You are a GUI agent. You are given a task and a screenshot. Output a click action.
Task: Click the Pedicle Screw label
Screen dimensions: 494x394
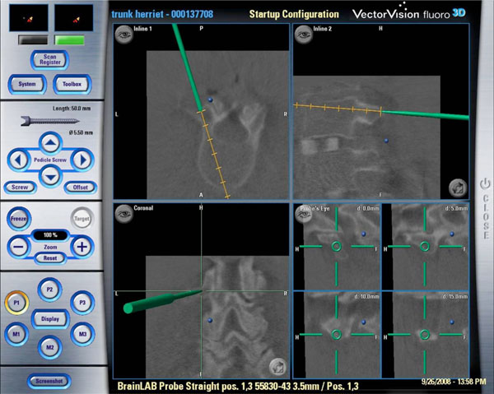pos(50,160)
